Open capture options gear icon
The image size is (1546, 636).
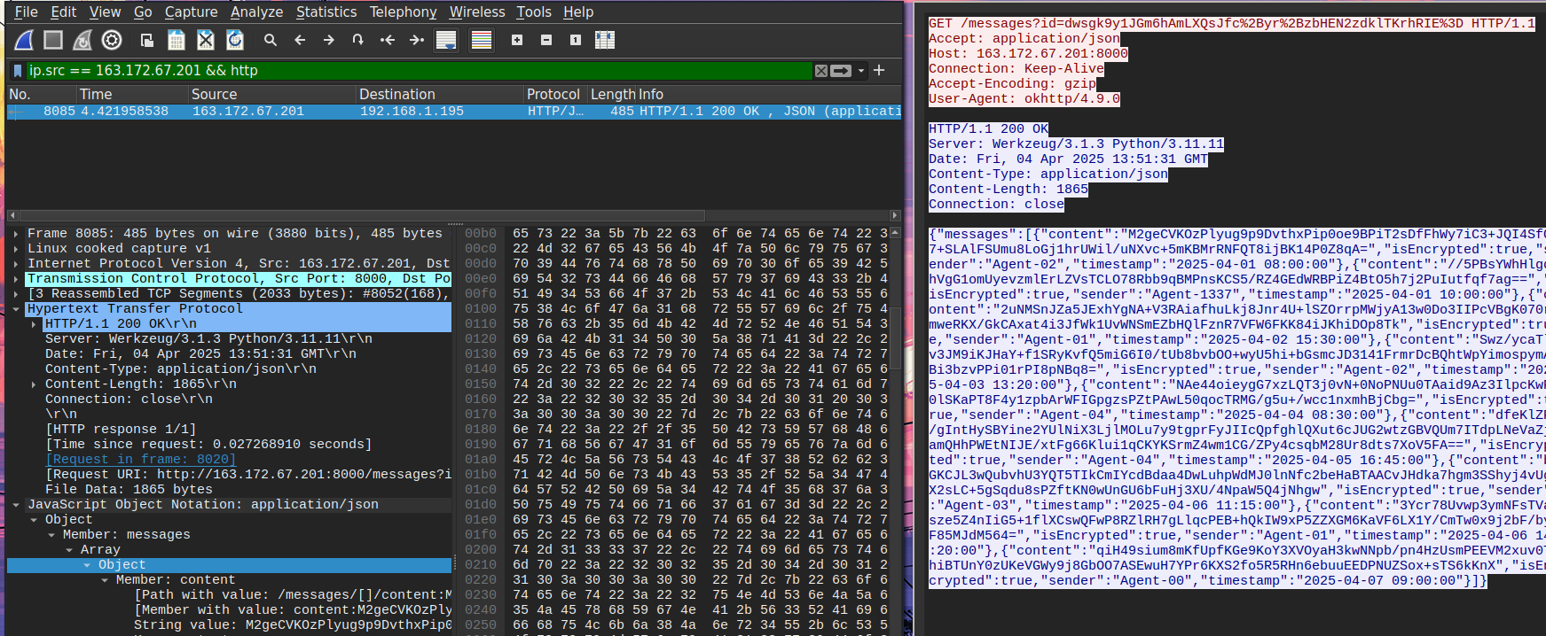point(112,40)
